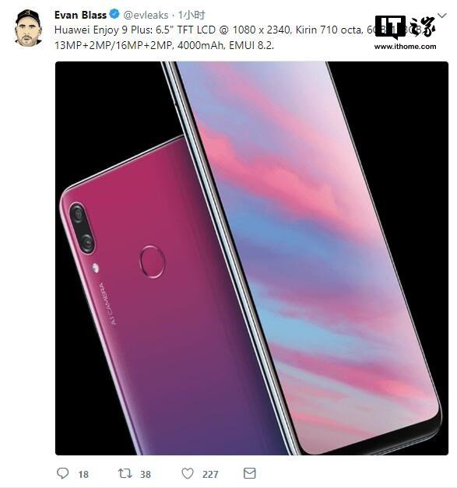Like the tweet with the heart icon
This screenshot has height=488, width=457.
188,473
